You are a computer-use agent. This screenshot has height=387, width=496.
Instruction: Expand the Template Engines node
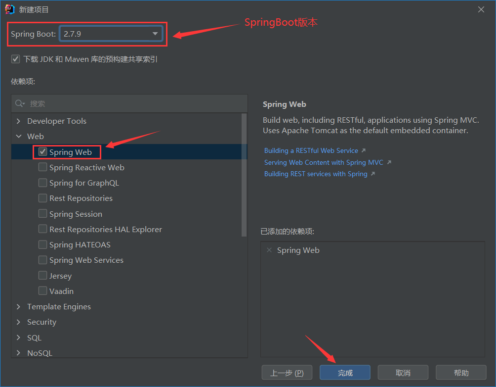(x=19, y=307)
